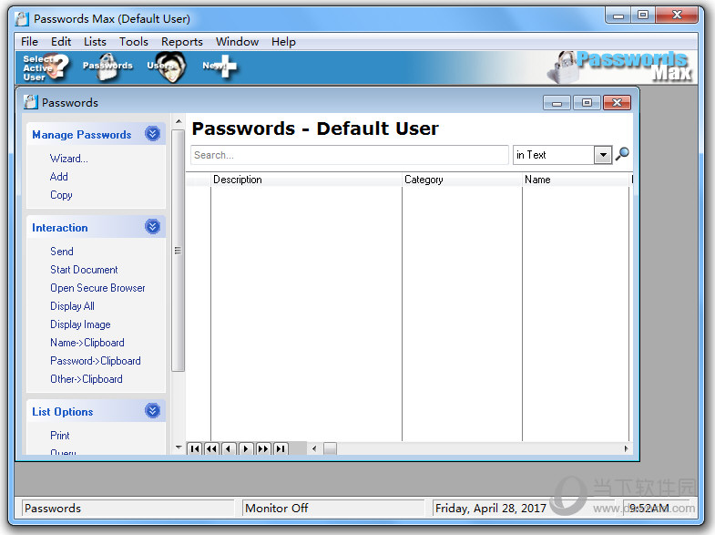
Task: Click Start Document link
Action: click(84, 270)
